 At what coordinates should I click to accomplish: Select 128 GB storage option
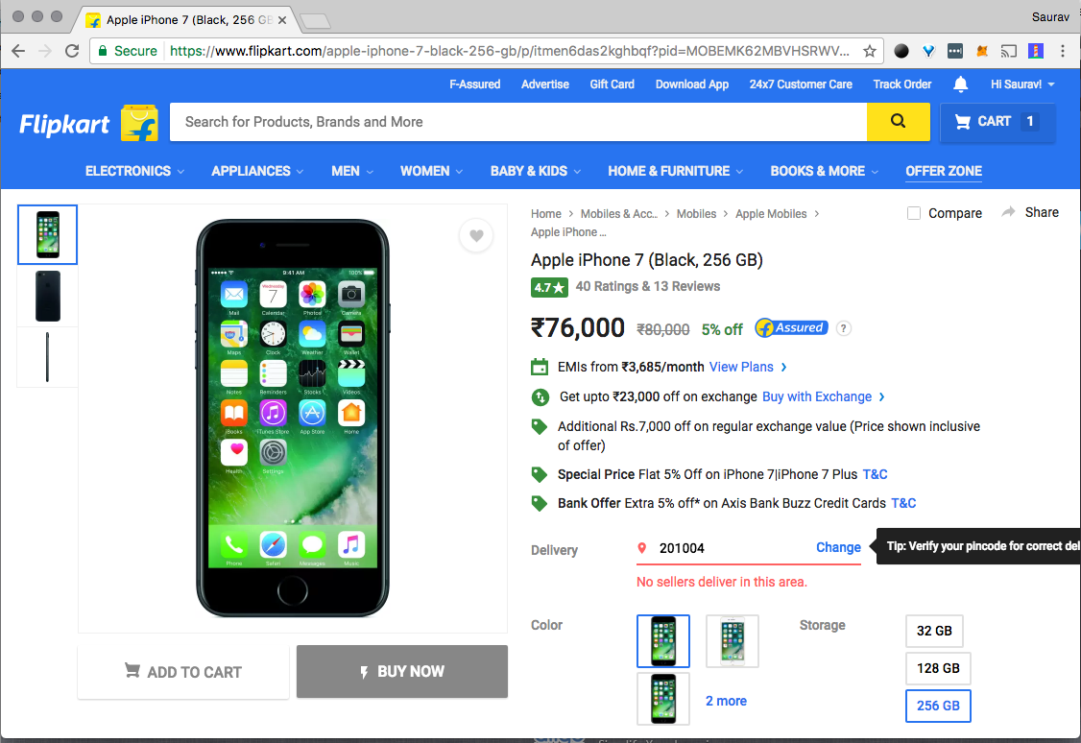[938, 668]
